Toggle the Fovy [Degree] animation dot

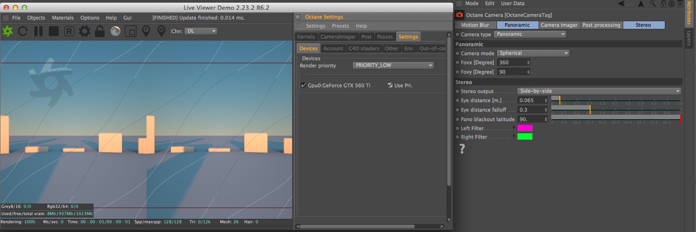[457, 72]
